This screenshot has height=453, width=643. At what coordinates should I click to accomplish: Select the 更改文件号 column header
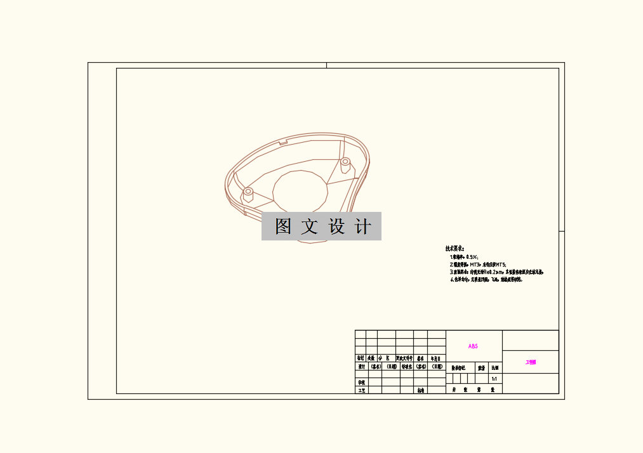[404, 358]
